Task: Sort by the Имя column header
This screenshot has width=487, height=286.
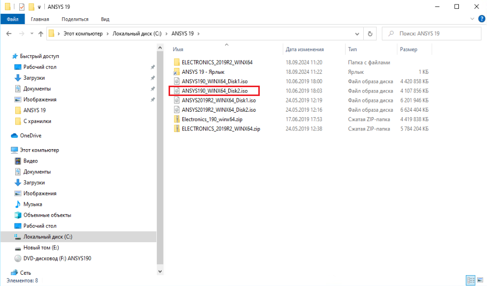Action: 178,49
